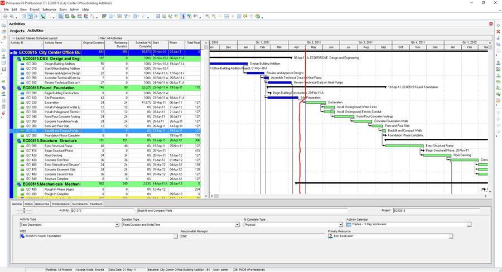Switch to the Projects tab
The height and width of the screenshot is (272, 502).
pyautogui.click(x=17, y=31)
